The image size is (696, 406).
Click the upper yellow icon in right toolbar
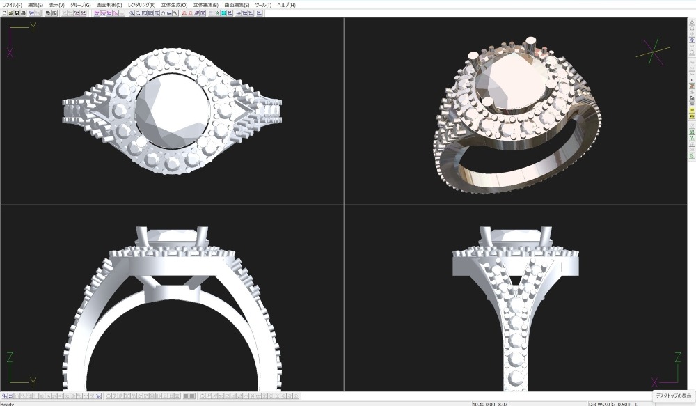coord(692,110)
